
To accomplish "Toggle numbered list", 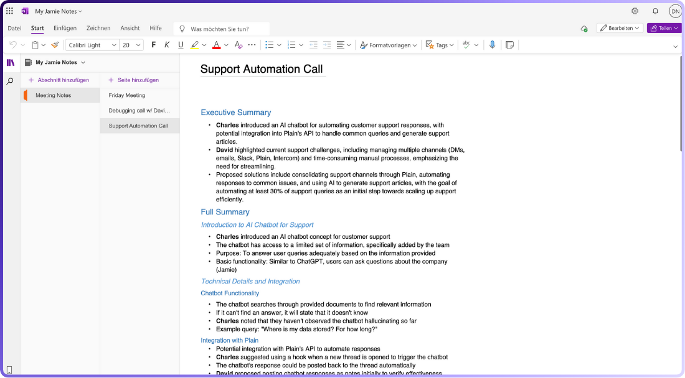I will click(291, 45).
